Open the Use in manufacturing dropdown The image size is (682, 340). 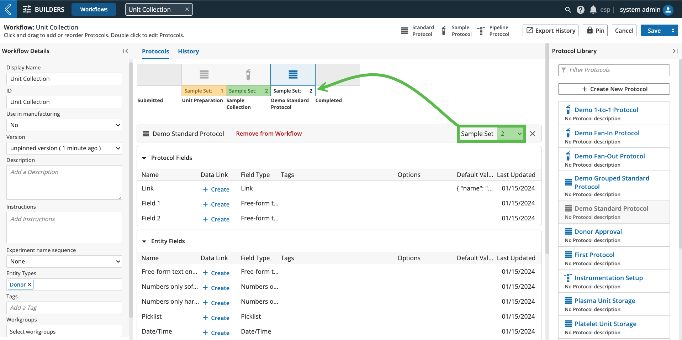point(64,125)
